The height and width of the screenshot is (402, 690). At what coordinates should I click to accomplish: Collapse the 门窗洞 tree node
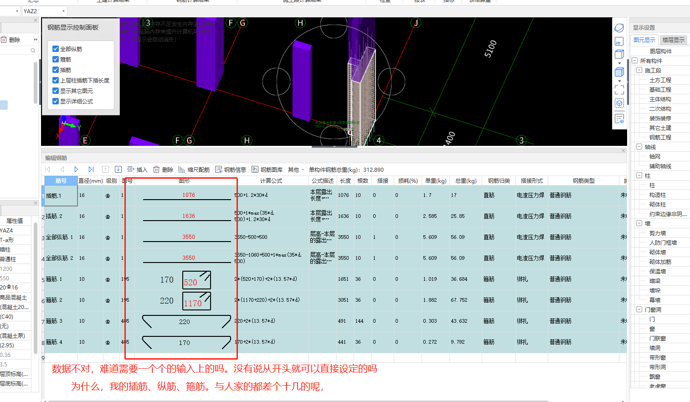639,309
